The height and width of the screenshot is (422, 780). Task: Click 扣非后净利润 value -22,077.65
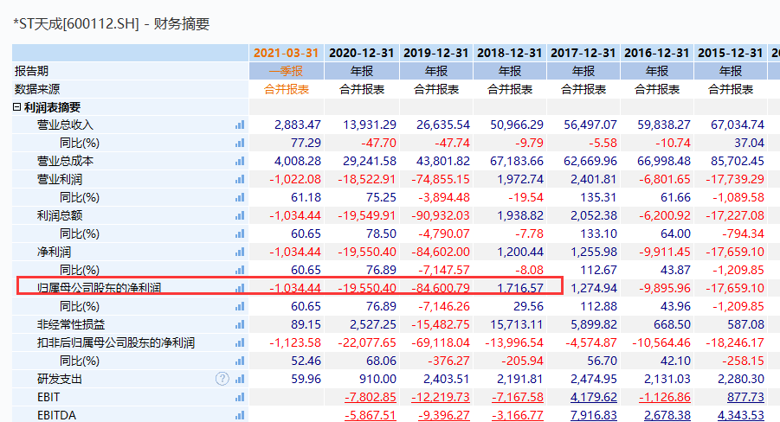(x=366, y=343)
